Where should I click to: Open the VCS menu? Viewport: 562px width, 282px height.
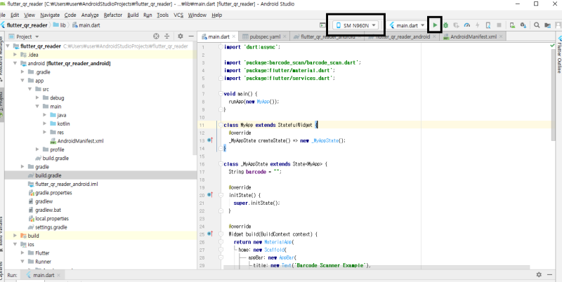click(178, 15)
